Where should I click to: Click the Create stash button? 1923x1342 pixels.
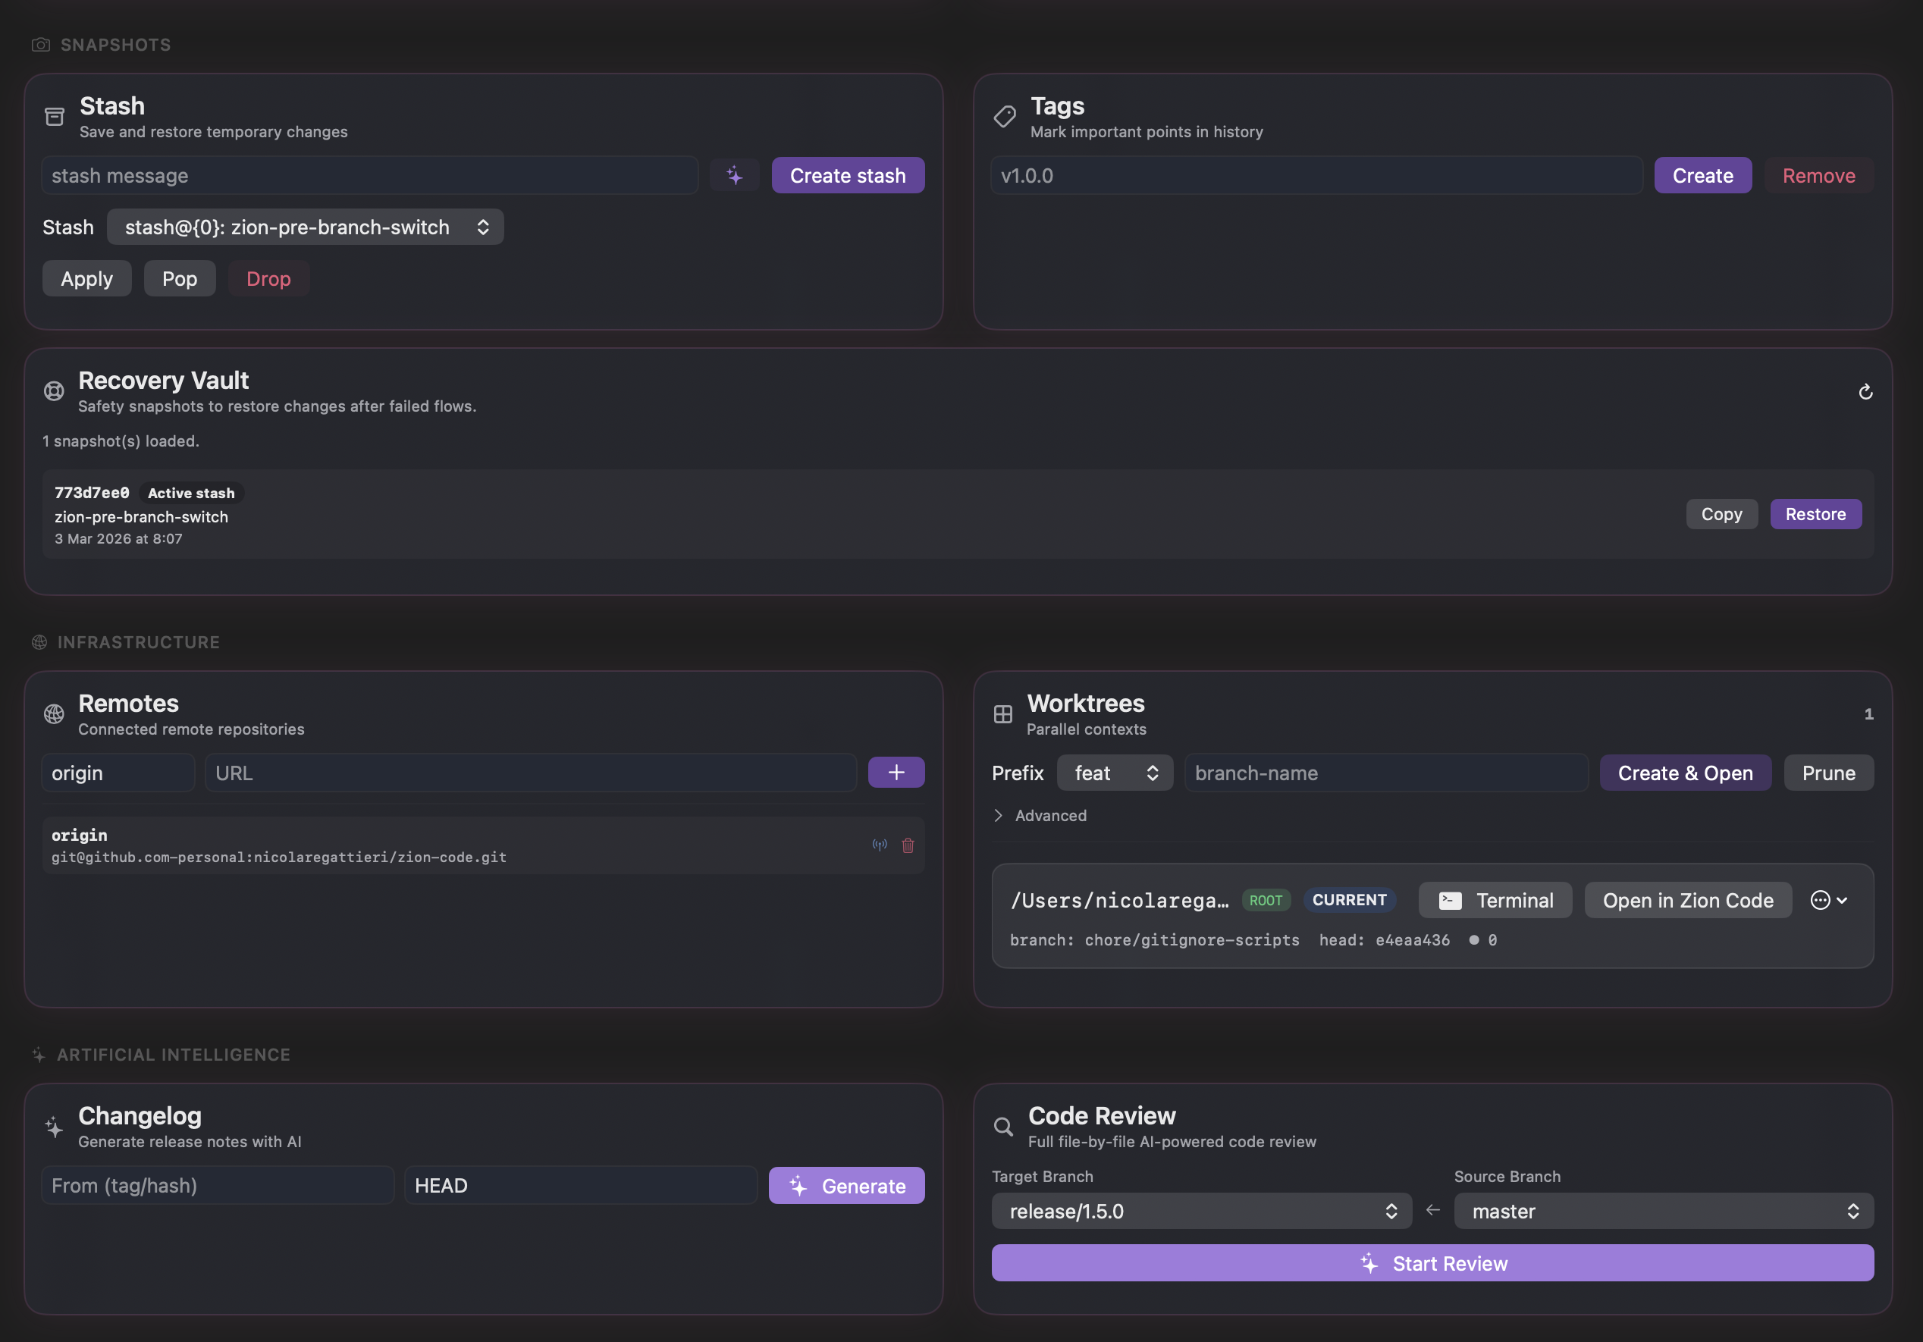click(847, 176)
